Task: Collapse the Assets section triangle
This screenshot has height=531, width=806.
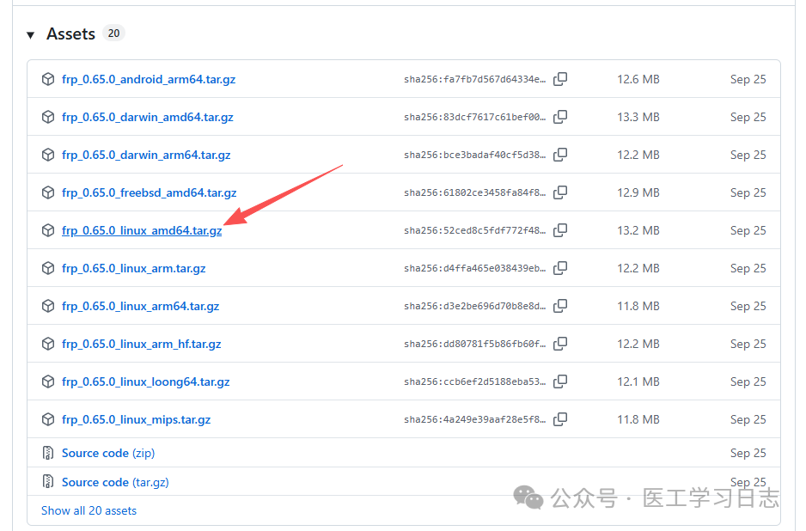Action: 31,34
